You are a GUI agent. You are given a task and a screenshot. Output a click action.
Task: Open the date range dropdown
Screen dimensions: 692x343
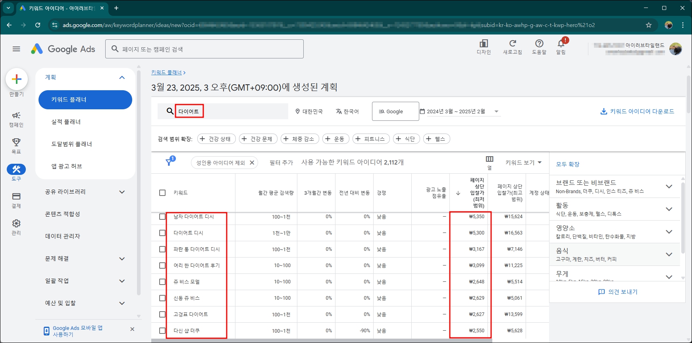(x=496, y=112)
